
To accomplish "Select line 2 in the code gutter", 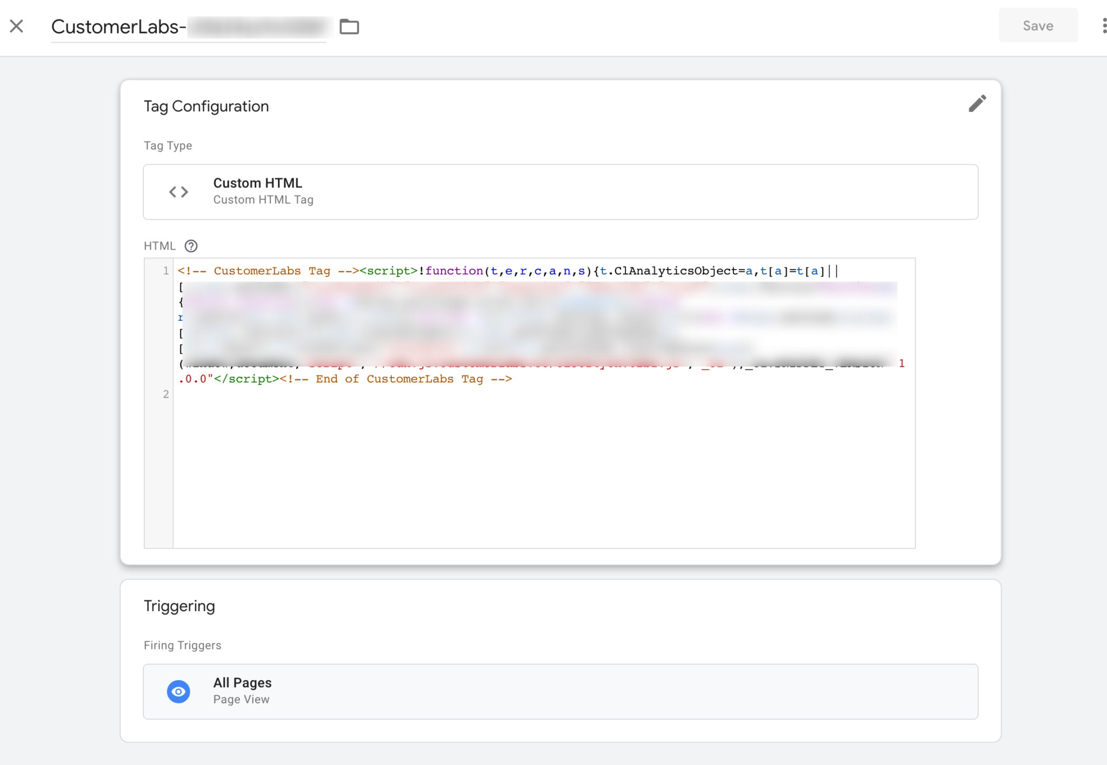I will coord(165,394).
